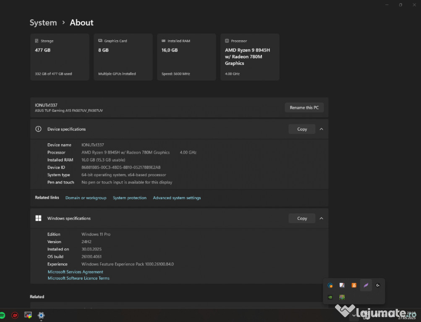Click the blue-orange circular tray icon
The width and height of the screenshot is (421, 322).
click(330, 285)
